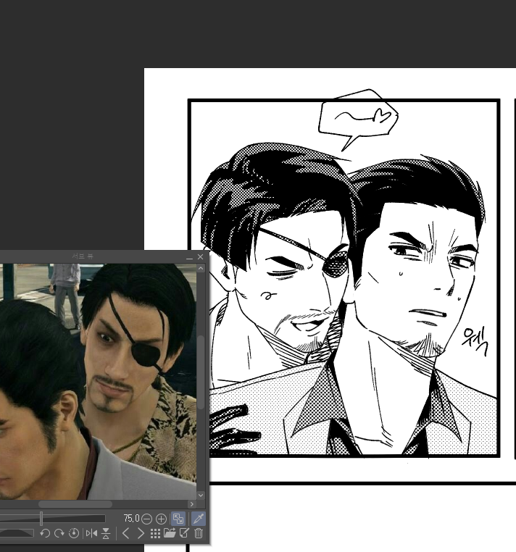Screen dimensions: 516x552
Task: Reset rotation of the Sub View image
Action: [74, 533]
